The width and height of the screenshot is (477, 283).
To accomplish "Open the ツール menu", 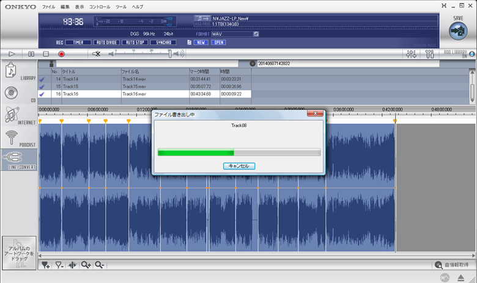I will [120, 6].
